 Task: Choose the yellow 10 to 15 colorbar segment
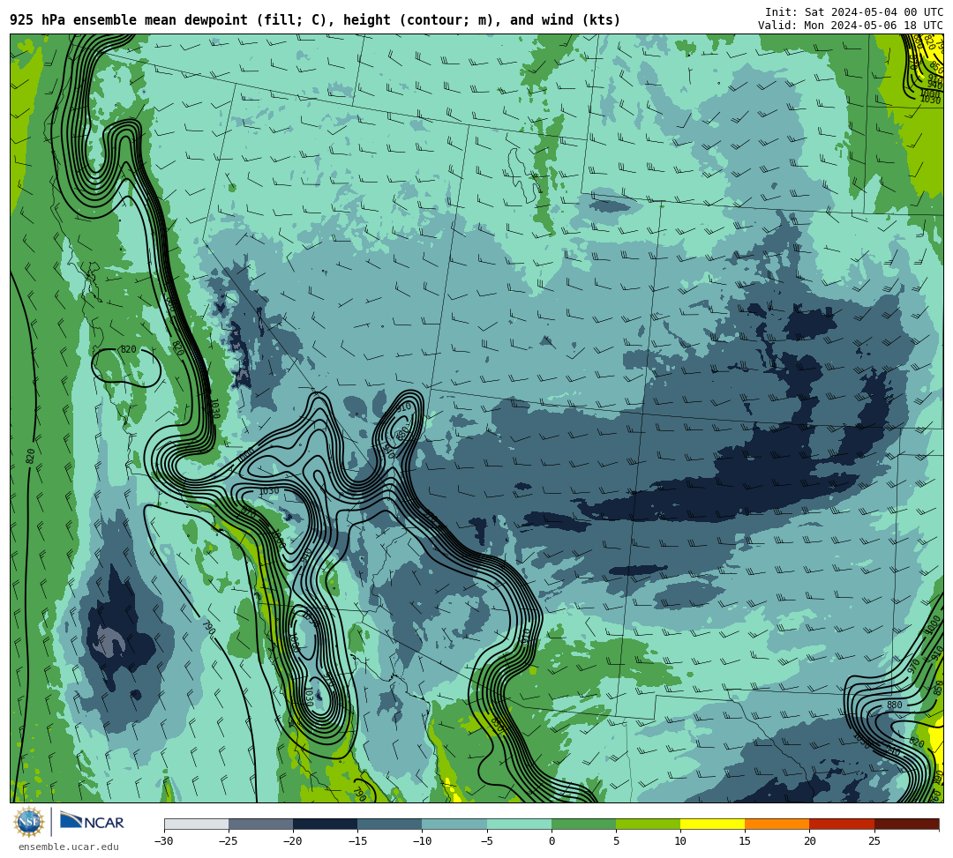pyautogui.click(x=712, y=824)
